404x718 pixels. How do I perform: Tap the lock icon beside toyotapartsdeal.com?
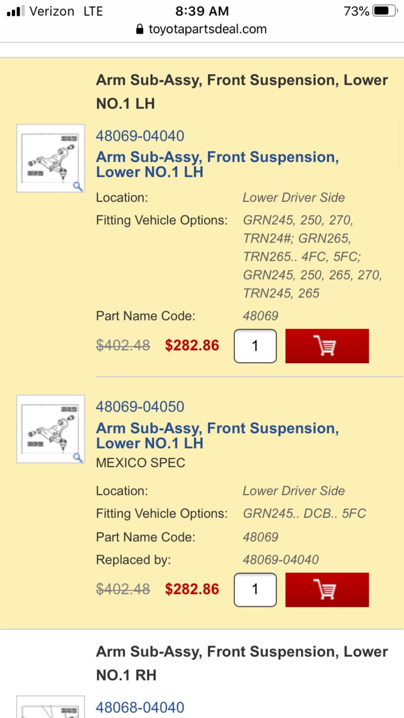(140, 29)
